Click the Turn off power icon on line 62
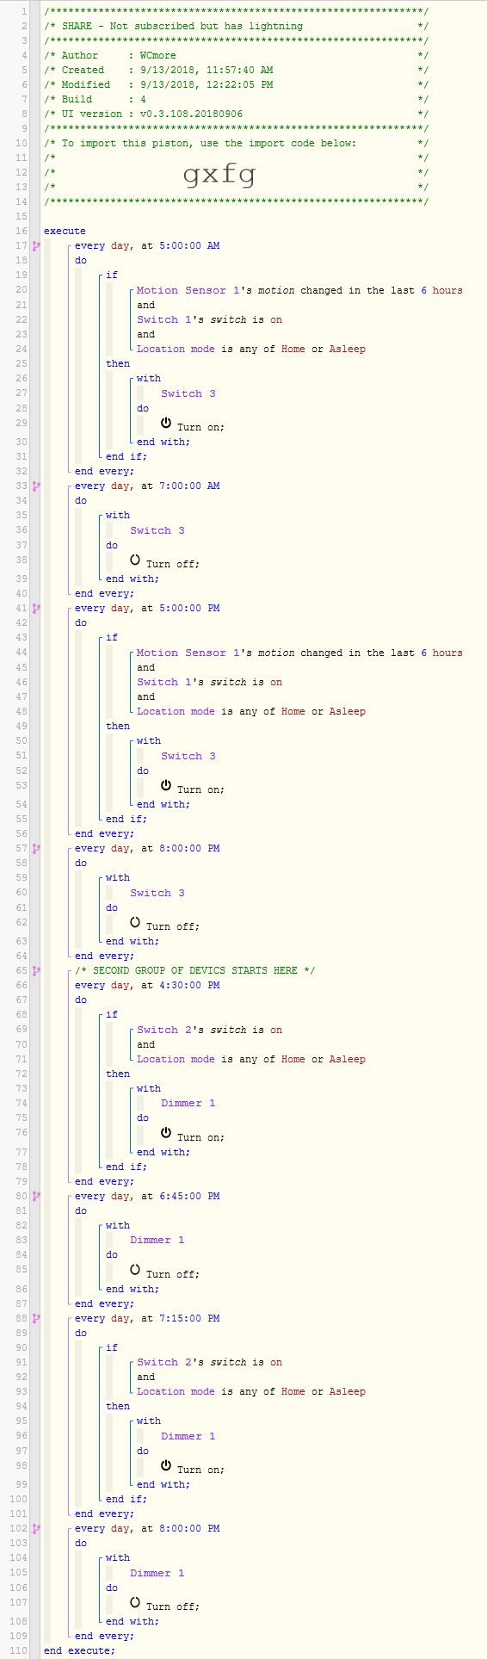 point(135,923)
